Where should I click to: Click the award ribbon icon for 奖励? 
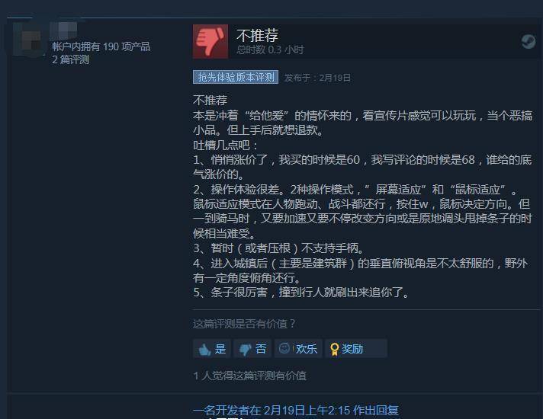(334, 349)
